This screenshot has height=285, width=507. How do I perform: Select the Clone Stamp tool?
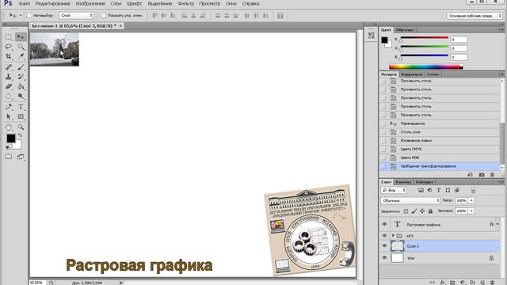(x=9, y=77)
